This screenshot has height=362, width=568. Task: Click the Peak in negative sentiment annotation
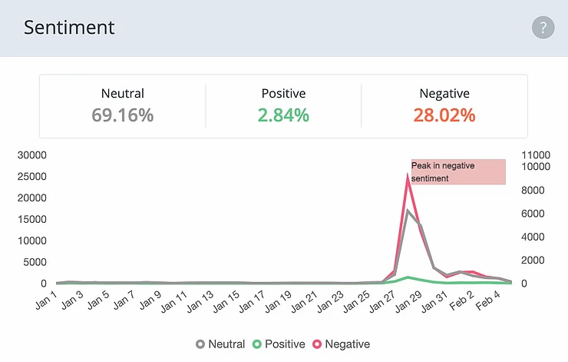(458, 171)
